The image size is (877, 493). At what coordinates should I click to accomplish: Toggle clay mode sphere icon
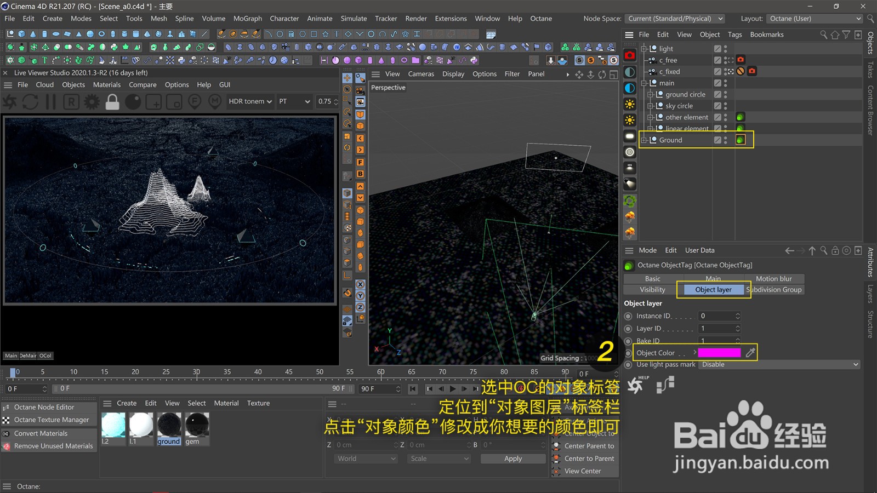tap(133, 101)
